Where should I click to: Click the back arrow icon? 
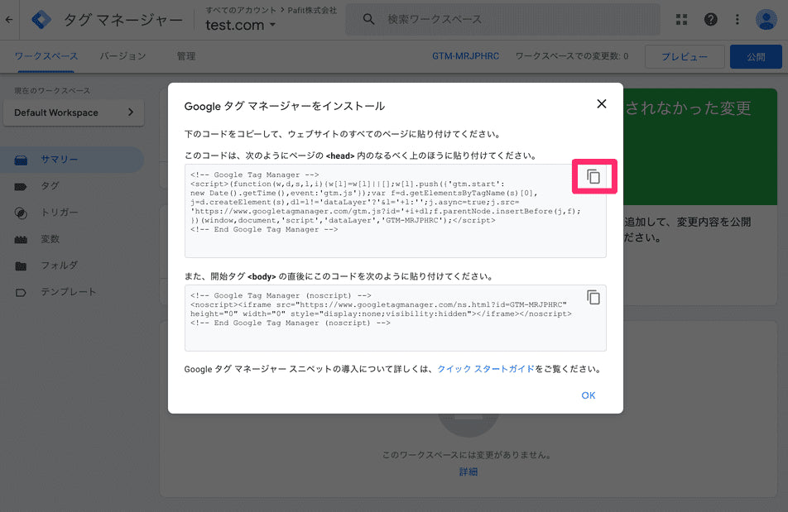9,19
